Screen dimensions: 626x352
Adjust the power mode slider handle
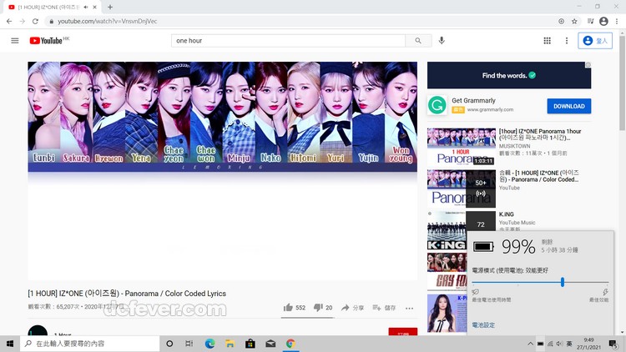coord(563,282)
